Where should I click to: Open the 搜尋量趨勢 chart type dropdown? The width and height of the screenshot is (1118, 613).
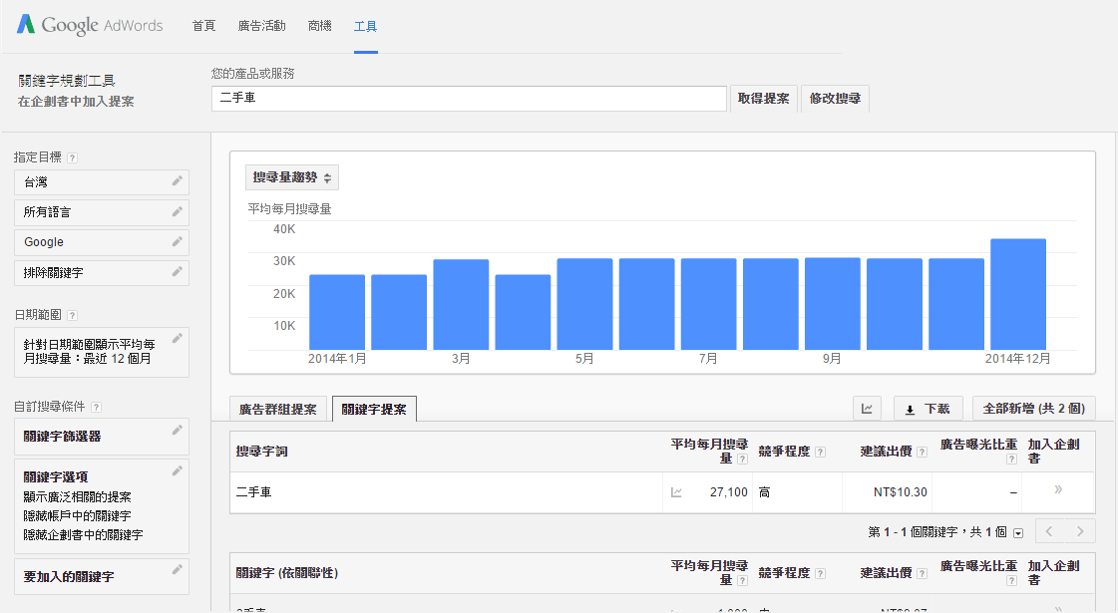(x=292, y=177)
